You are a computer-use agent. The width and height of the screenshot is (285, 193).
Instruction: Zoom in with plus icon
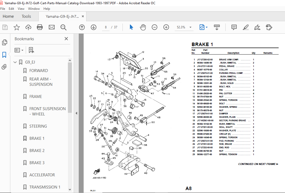click(166, 27)
